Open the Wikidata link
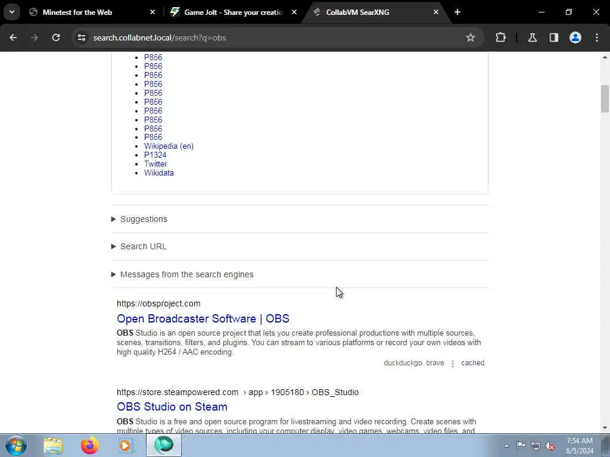 158,173
